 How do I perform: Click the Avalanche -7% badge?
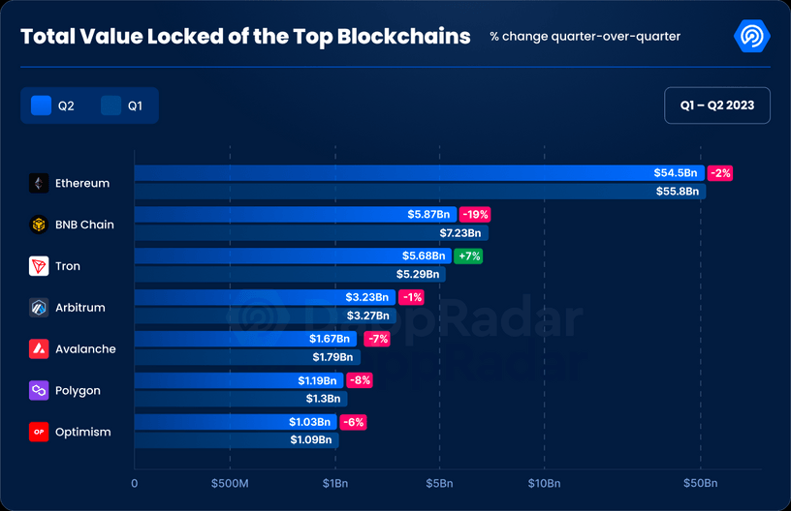377,339
